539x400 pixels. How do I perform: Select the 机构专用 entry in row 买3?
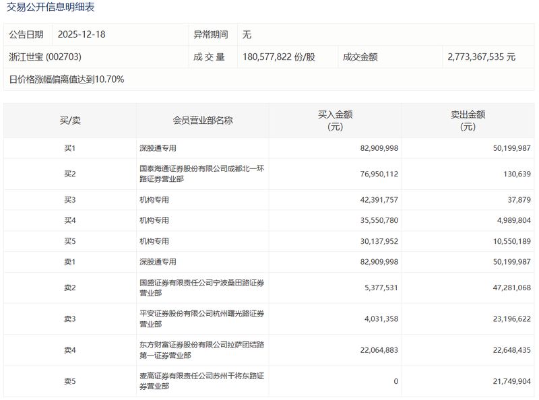(x=154, y=198)
